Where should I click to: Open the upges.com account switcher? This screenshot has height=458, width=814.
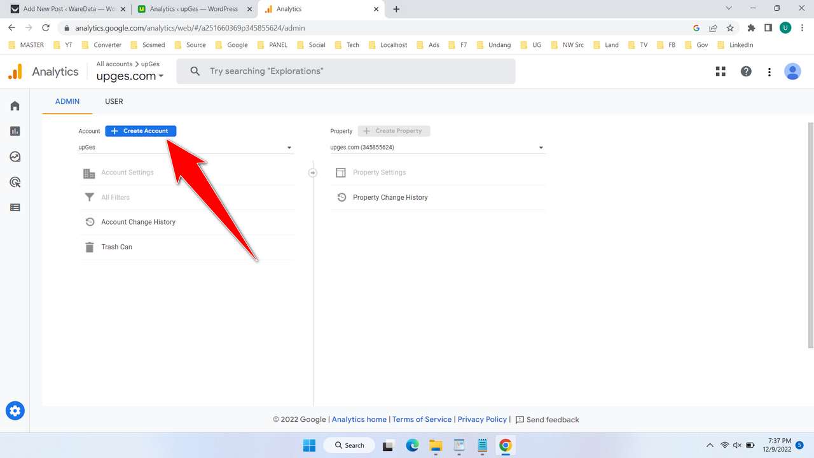(130, 76)
